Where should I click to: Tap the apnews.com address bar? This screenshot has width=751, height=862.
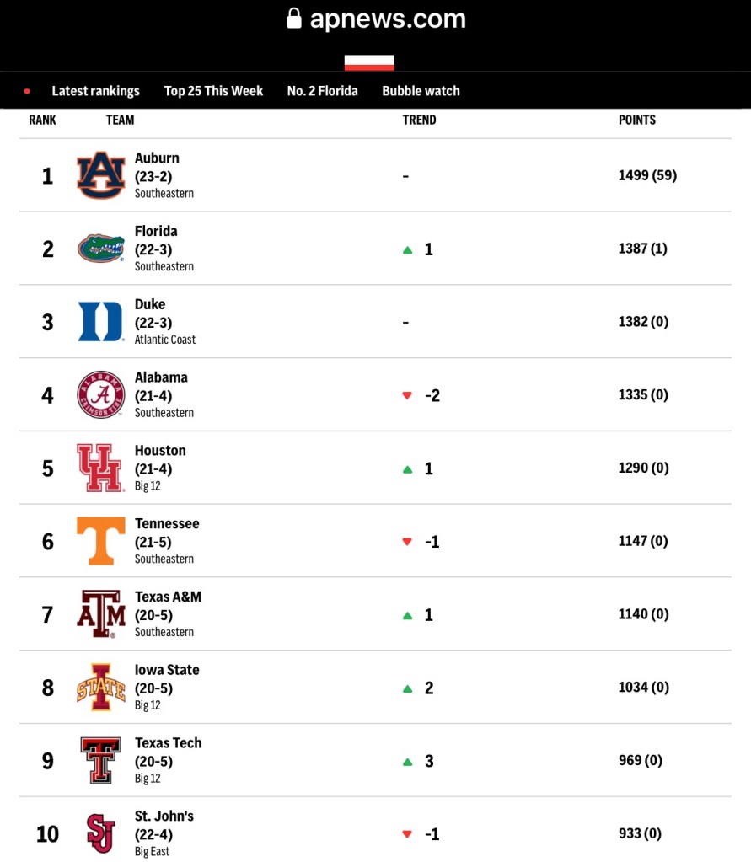387,19
